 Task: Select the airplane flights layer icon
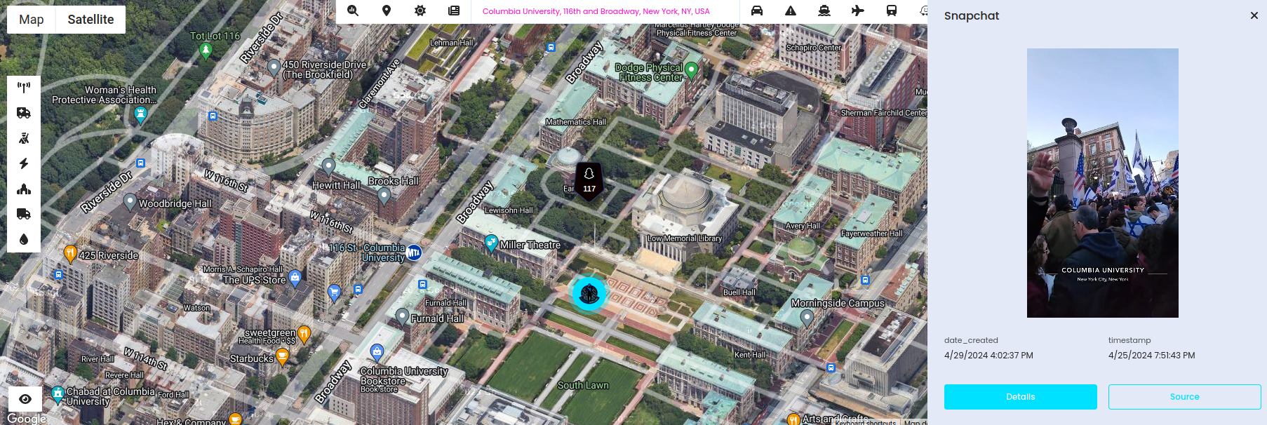click(x=858, y=11)
